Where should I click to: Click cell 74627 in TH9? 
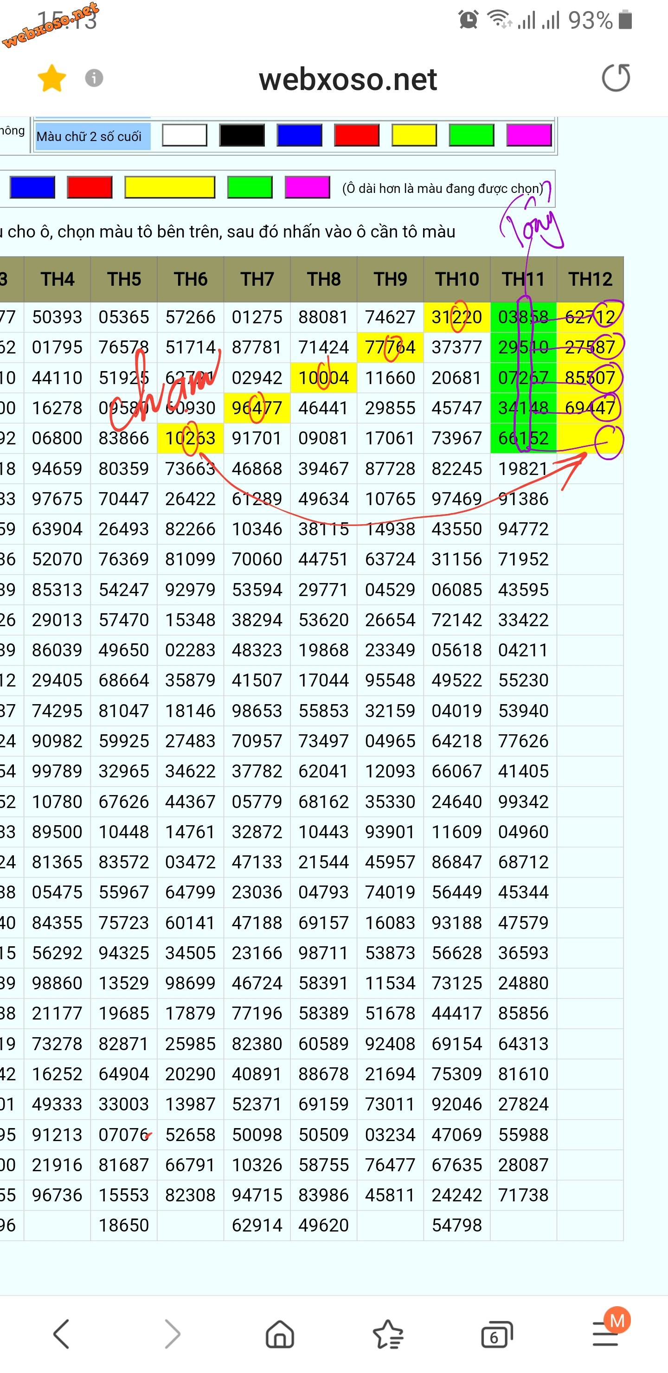391,317
